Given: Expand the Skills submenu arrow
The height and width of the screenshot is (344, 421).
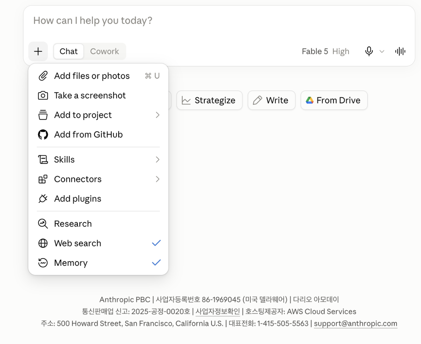Looking at the screenshot, I should tap(157, 160).
